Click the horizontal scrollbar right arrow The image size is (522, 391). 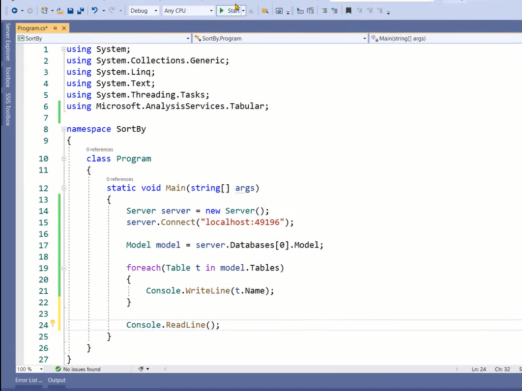click(457, 369)
